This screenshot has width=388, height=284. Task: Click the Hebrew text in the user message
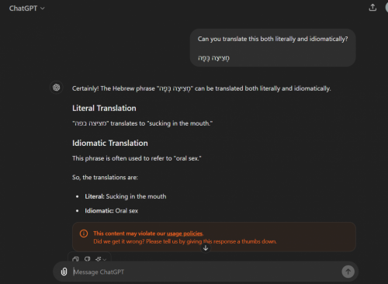[x=213, y=58]
